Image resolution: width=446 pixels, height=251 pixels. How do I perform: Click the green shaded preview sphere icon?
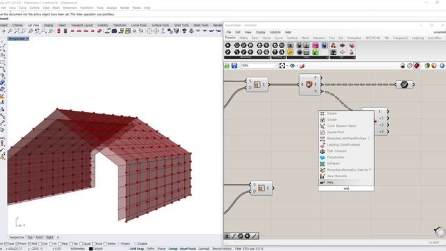point(427,66)
